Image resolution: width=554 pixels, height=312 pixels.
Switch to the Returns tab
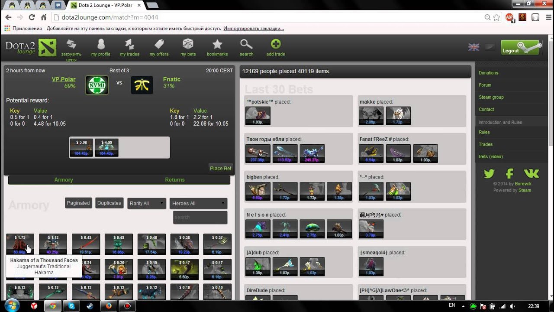click(x=175, y=180)
